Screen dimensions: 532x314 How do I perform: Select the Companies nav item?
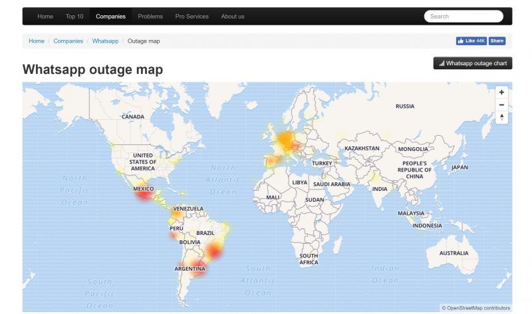(110, 16)
